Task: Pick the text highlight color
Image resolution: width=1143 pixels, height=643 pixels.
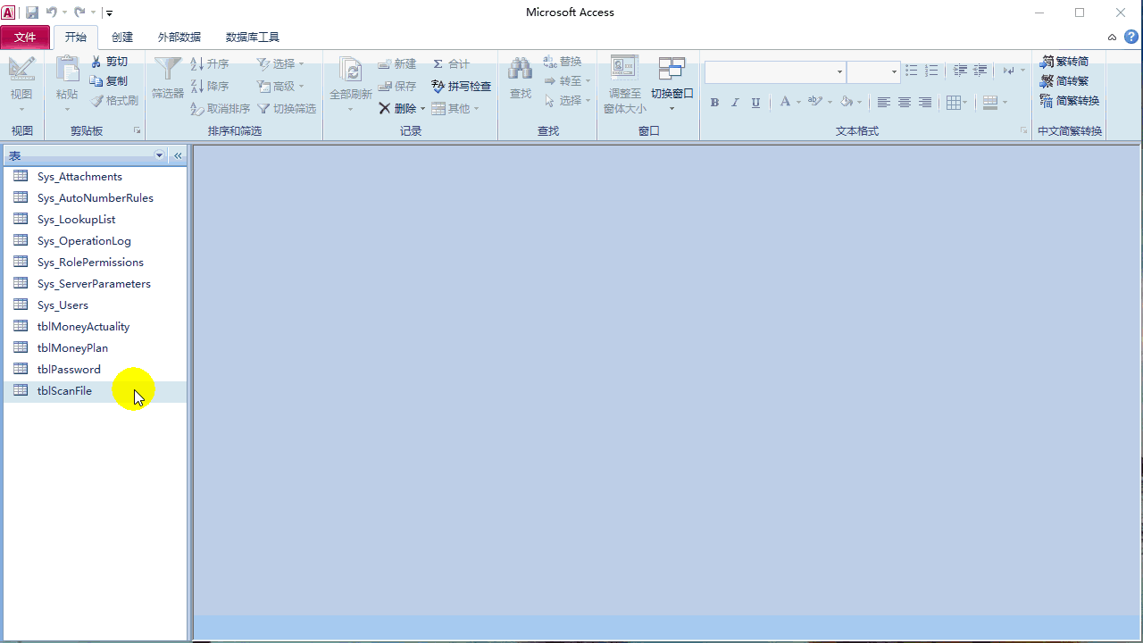Action: [x=814, y=103]
